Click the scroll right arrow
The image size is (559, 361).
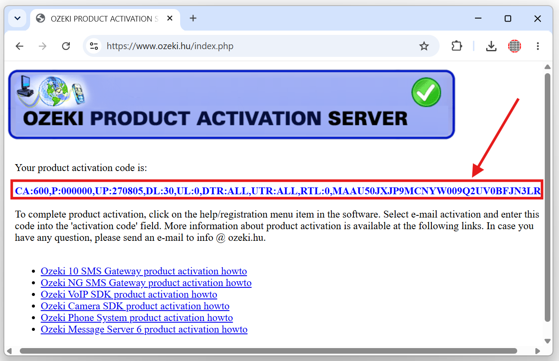click(537, 351)
